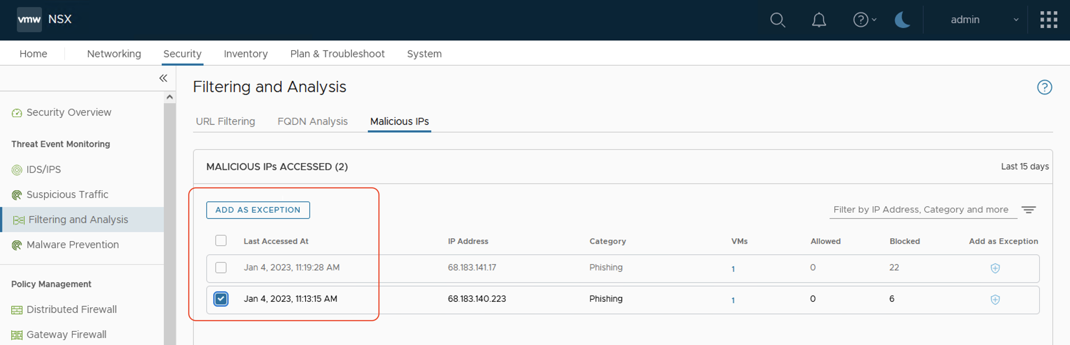Open the Inventory tab

coord(246,54)
